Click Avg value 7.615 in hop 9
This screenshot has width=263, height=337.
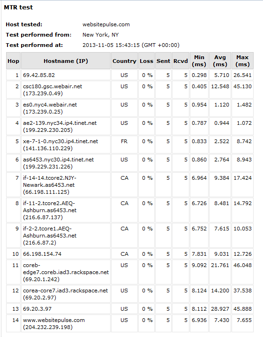point(222,229)
